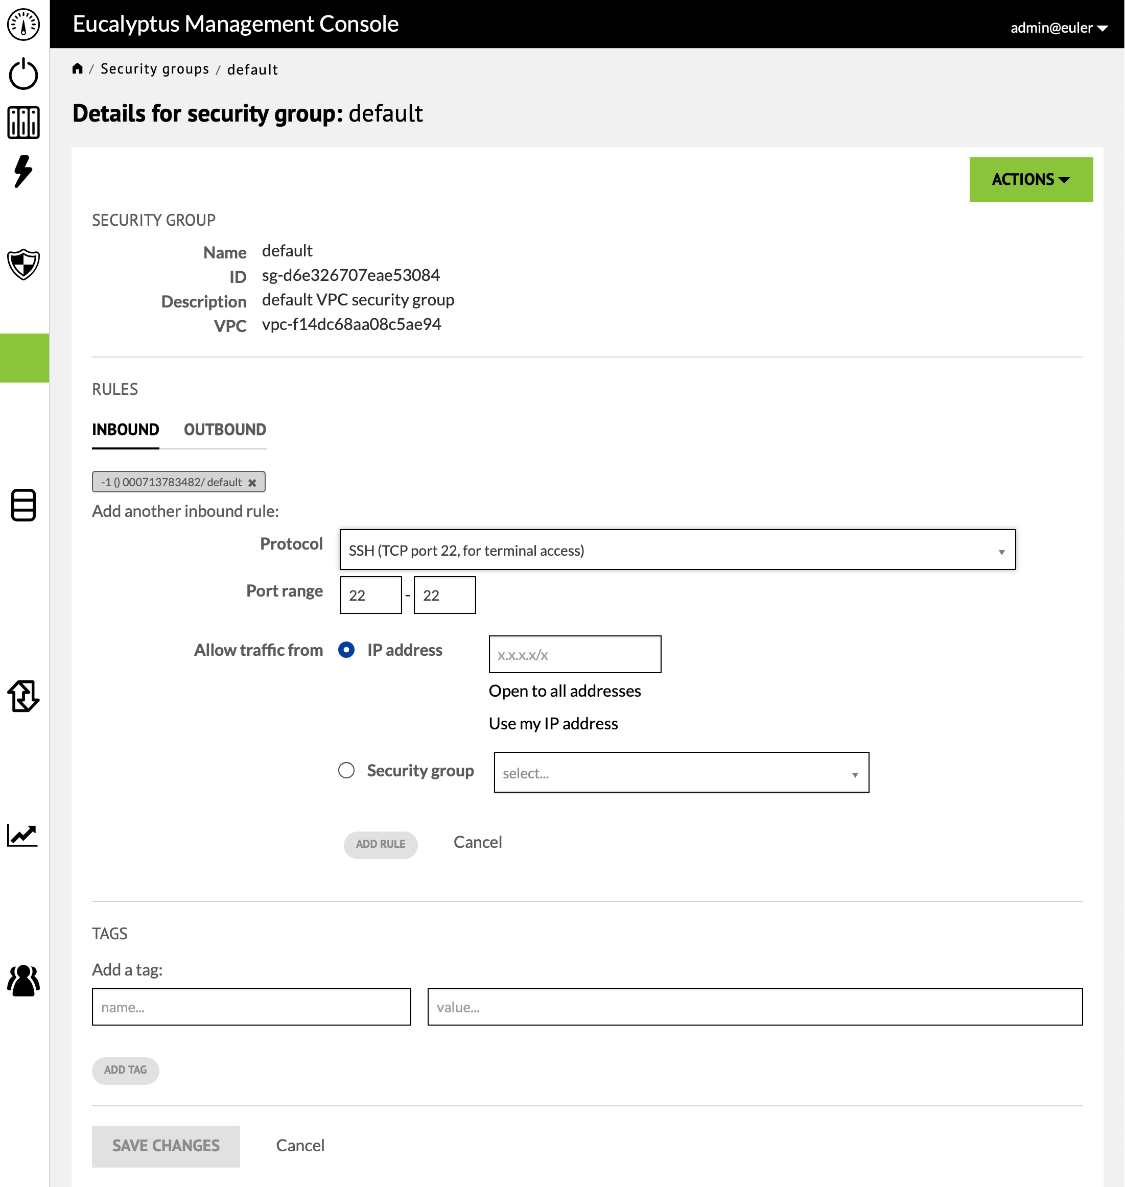Open the instances power icon
This screenshot has height=1187, width=1125.
(24, 74)
